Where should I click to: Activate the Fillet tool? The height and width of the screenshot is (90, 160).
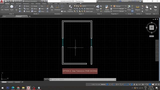[x=41, y=9]
